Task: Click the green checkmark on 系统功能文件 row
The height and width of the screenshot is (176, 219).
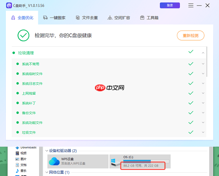Action: pos(191,122)
